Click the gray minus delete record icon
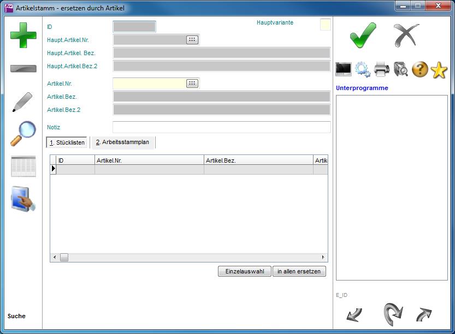Viewport: 455px width, 334px height. [23, 69]
